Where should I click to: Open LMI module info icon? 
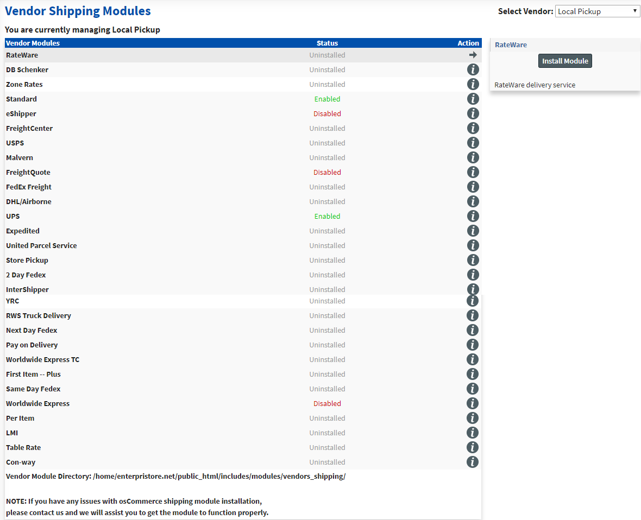coord(473,433)
